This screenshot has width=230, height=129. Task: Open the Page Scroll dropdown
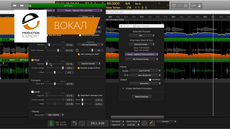coord(117,125)
